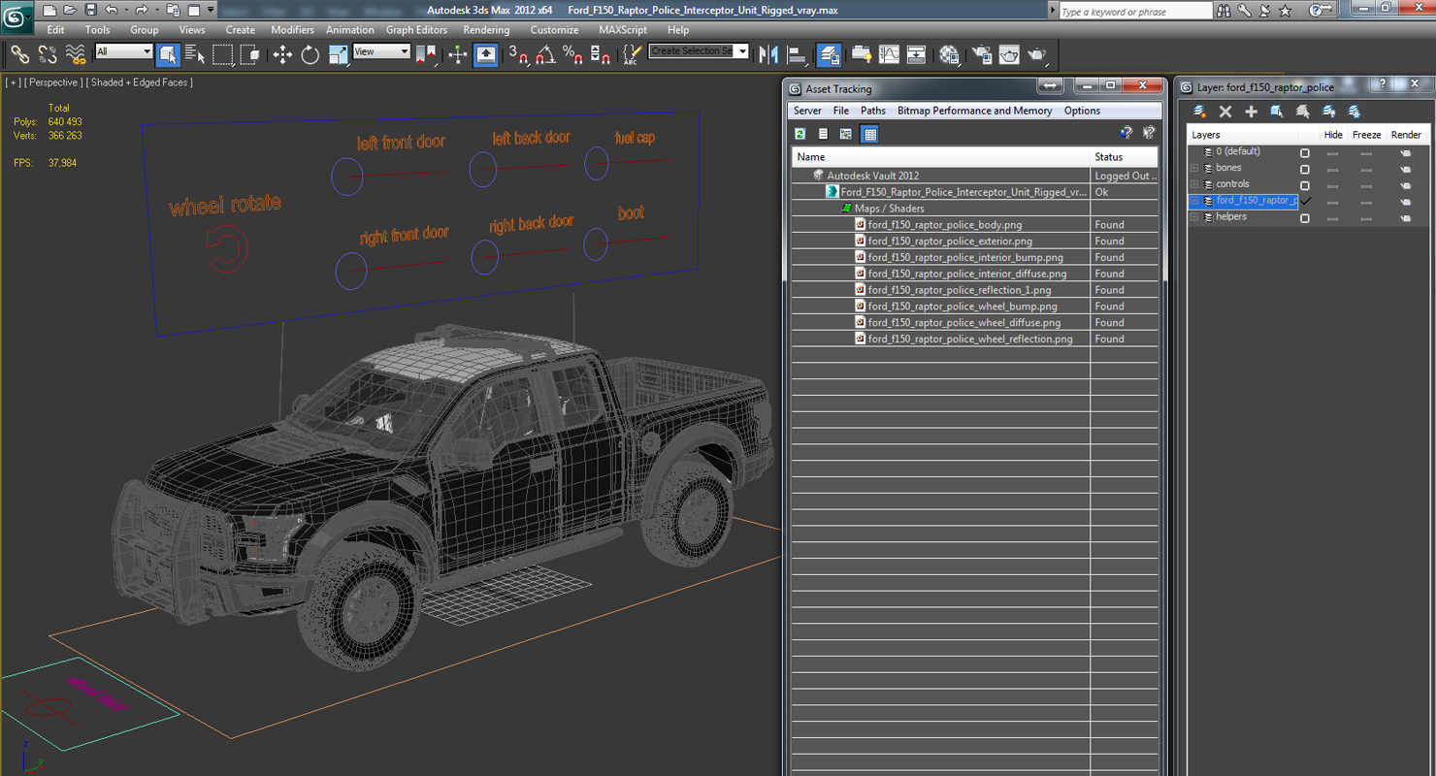Toggle Percent Snap

(572, 54)
